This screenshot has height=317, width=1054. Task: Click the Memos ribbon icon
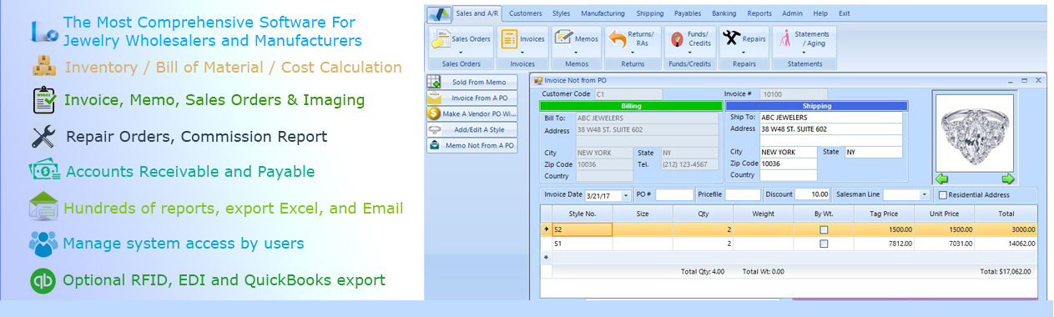tap(563, 38)
